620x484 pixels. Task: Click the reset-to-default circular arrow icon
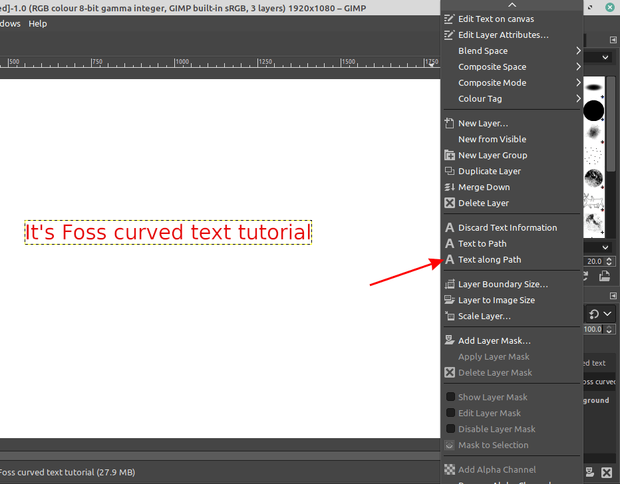(593, 313)
